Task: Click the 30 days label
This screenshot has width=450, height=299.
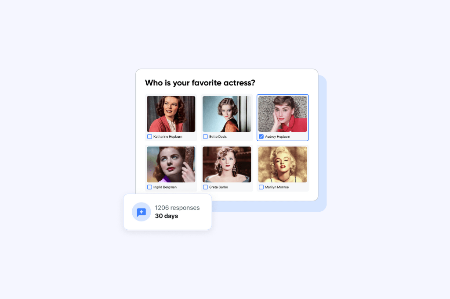Action: [x=167, y=216]
